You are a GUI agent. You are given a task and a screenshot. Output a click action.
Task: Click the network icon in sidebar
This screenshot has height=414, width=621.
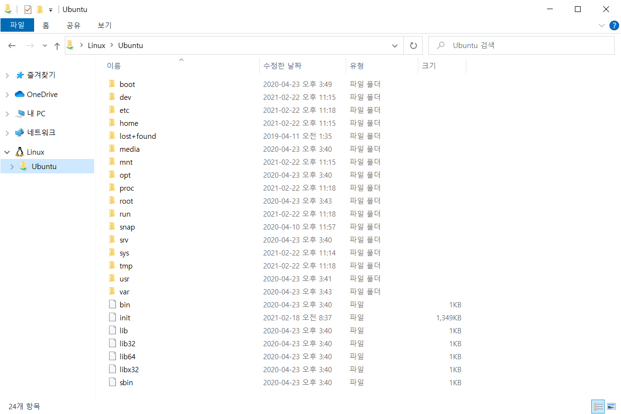(20, 133)
